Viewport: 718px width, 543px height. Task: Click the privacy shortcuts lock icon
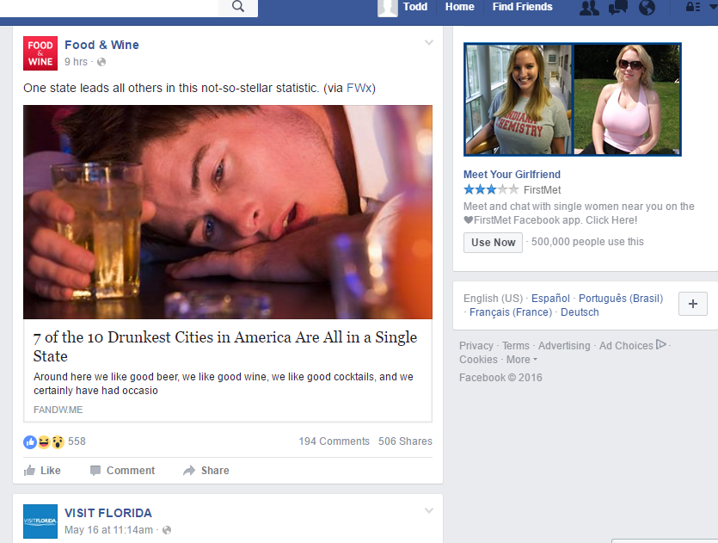692,8
